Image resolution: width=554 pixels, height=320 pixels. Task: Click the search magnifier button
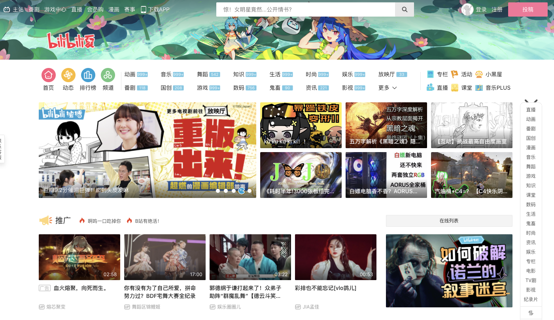coord(405,9)
